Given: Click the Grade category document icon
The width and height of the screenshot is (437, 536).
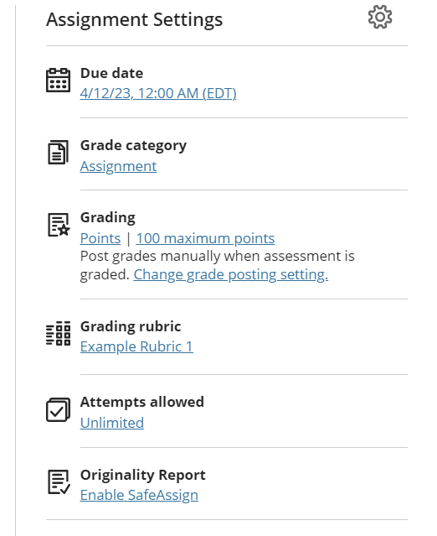Looking at the screenshot, I should [58, 152].
